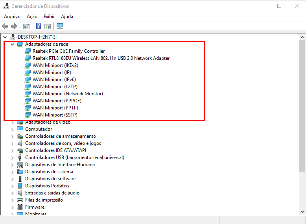Collapse the Adaptadores de rede category
The height and width of the screenshot is (224, 306).
13,44
